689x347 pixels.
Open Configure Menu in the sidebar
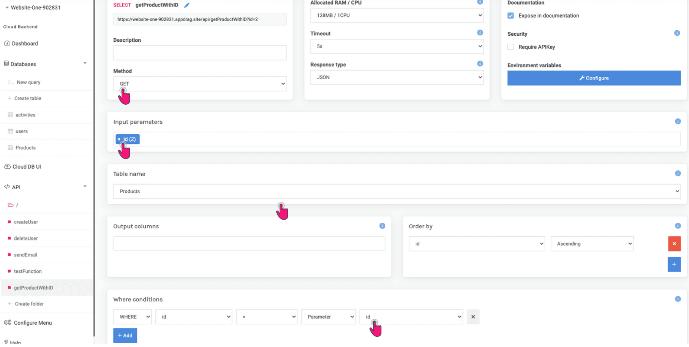click(x=32, y=323)
